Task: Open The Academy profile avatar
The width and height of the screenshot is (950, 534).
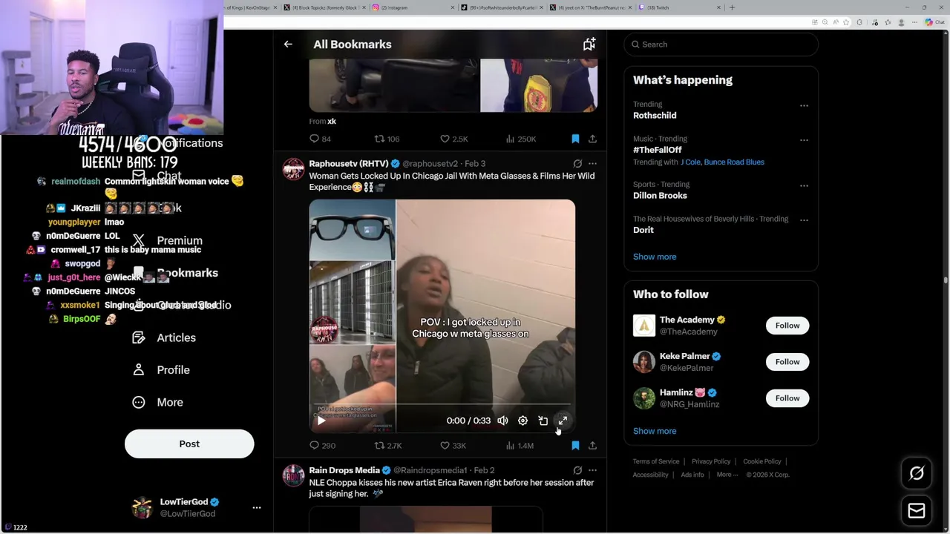Action: tap(644, 326)
